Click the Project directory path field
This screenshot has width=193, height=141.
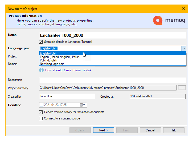coord(108,88)
